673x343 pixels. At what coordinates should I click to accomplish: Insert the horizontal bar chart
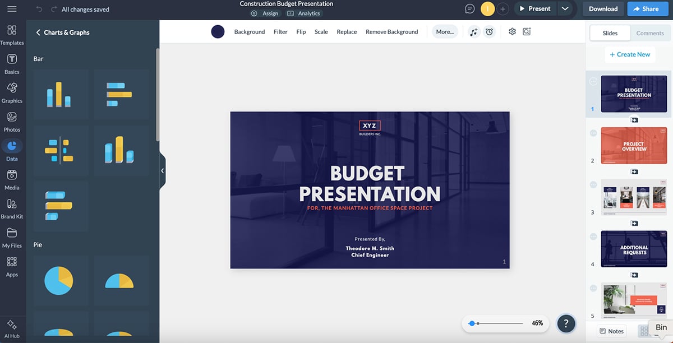pos(121,95)
